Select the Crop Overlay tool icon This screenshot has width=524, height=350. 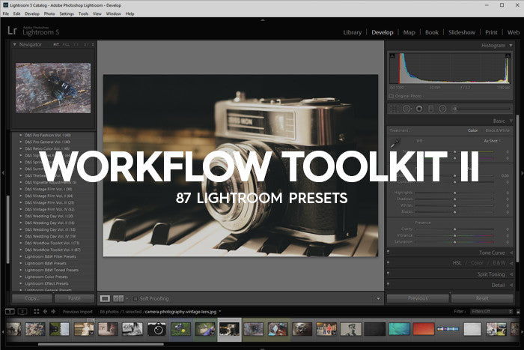pyautogui.click(x=394, y=109)
